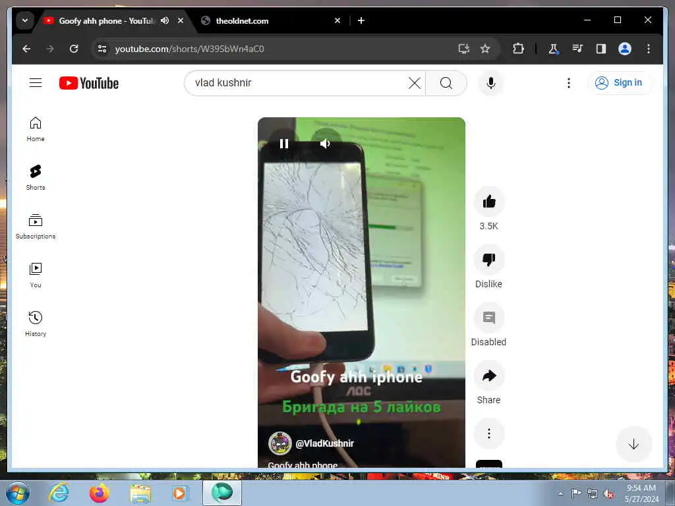This screenshot has height=506, width=675.
Task: Open the Extensions puzzle icon
Action: (518, 49)
